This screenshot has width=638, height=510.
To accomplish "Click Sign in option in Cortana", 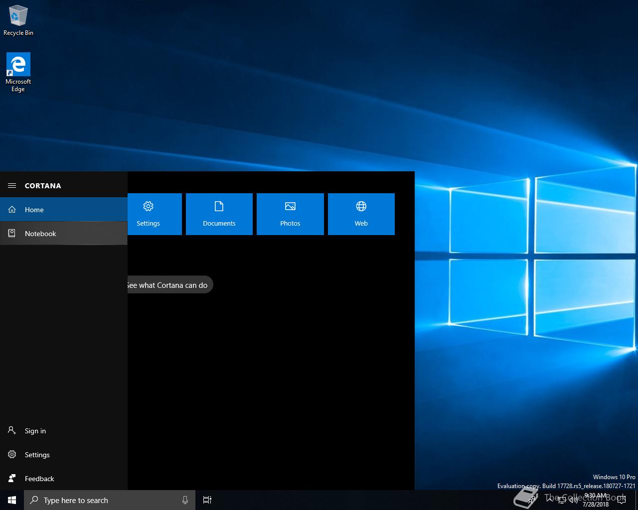I will 64,431.
